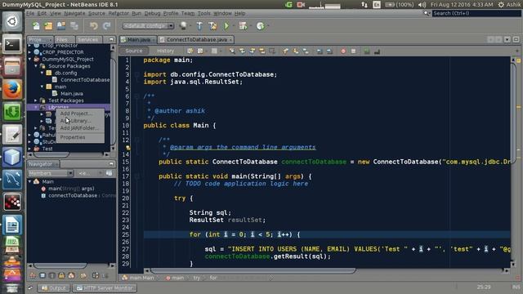Click the Open Project toolbar icon
The image size is (523, 294).
point(61,25)
